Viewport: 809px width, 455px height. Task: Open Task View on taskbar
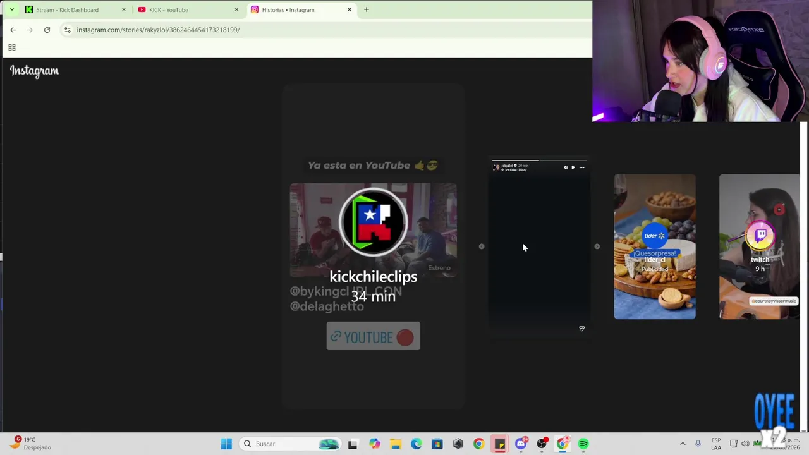pyautogui.click(x=353, y=444)
